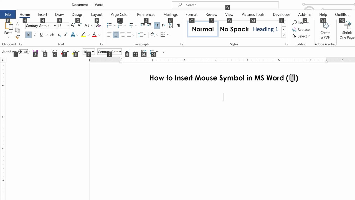Decrease paragraph indent

[x=143, y=25]
